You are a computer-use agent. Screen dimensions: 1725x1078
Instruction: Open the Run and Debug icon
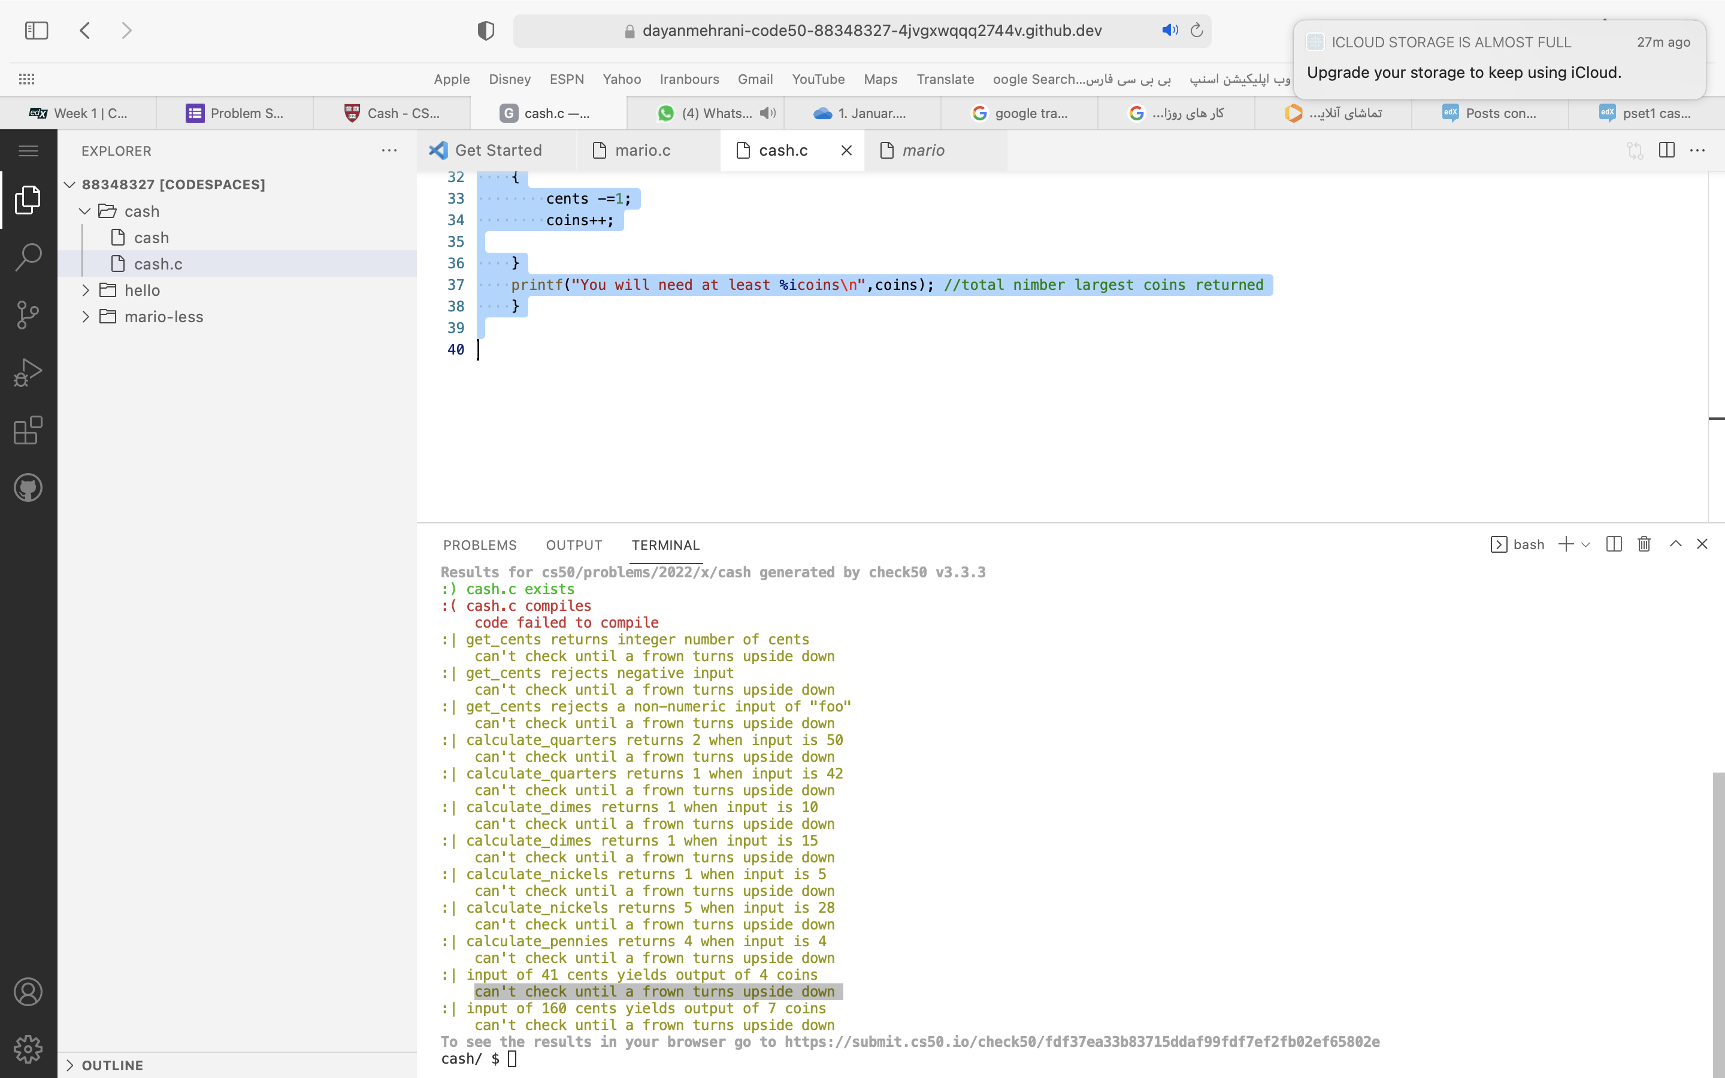[x=28, y=373]
